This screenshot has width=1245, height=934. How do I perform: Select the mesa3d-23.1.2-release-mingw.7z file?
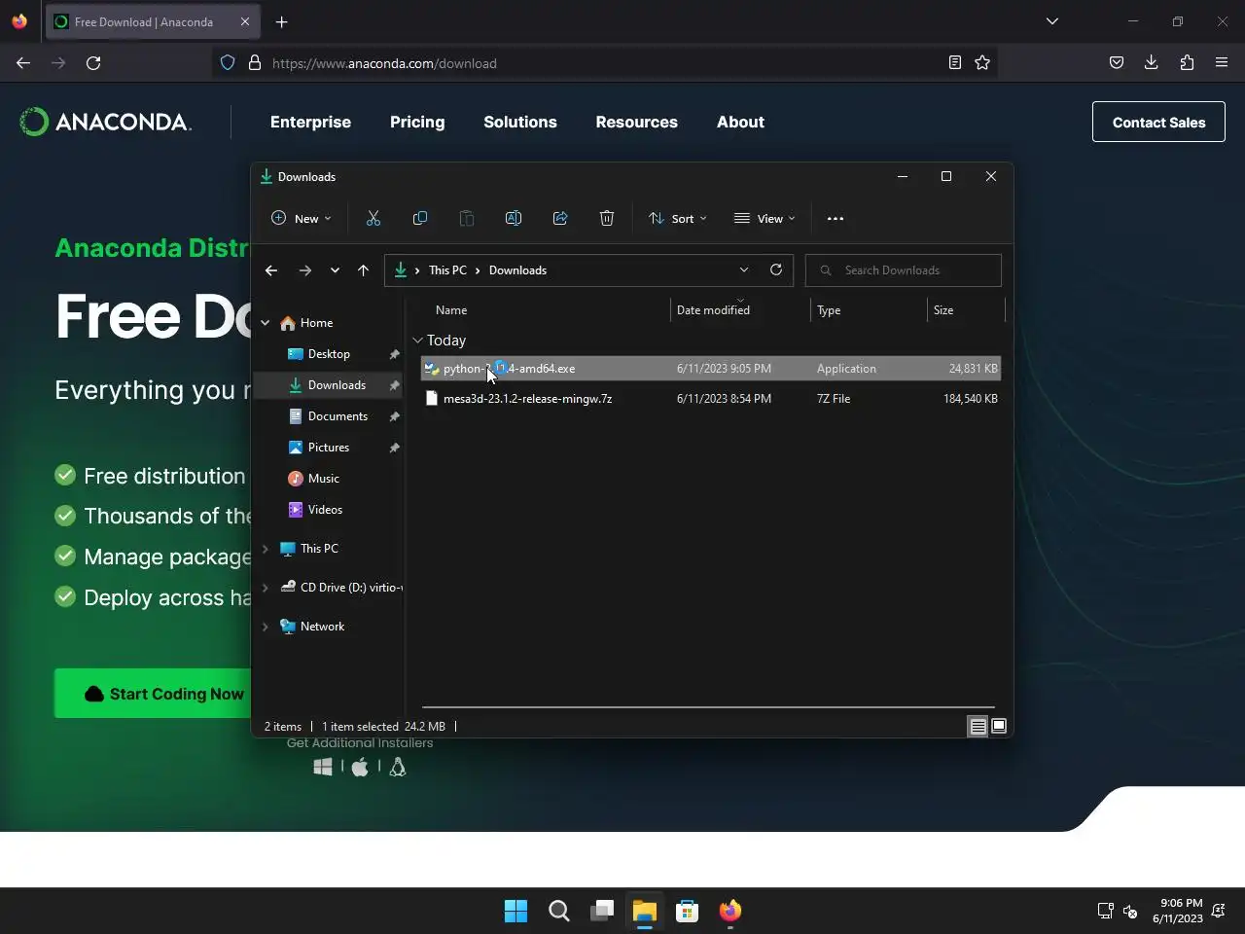pos(710,399)
